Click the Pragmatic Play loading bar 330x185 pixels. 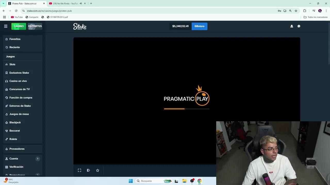[x=187, y=109]
